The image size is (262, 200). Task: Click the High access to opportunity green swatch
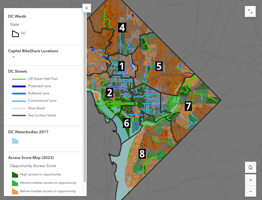[15, 174]
